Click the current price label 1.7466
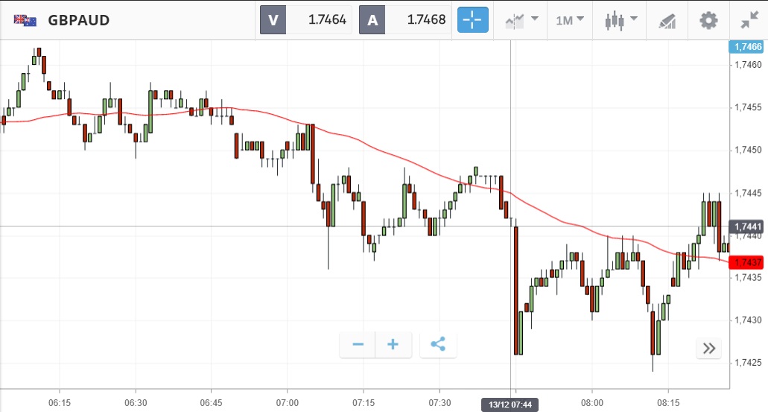 click(747, 47)
